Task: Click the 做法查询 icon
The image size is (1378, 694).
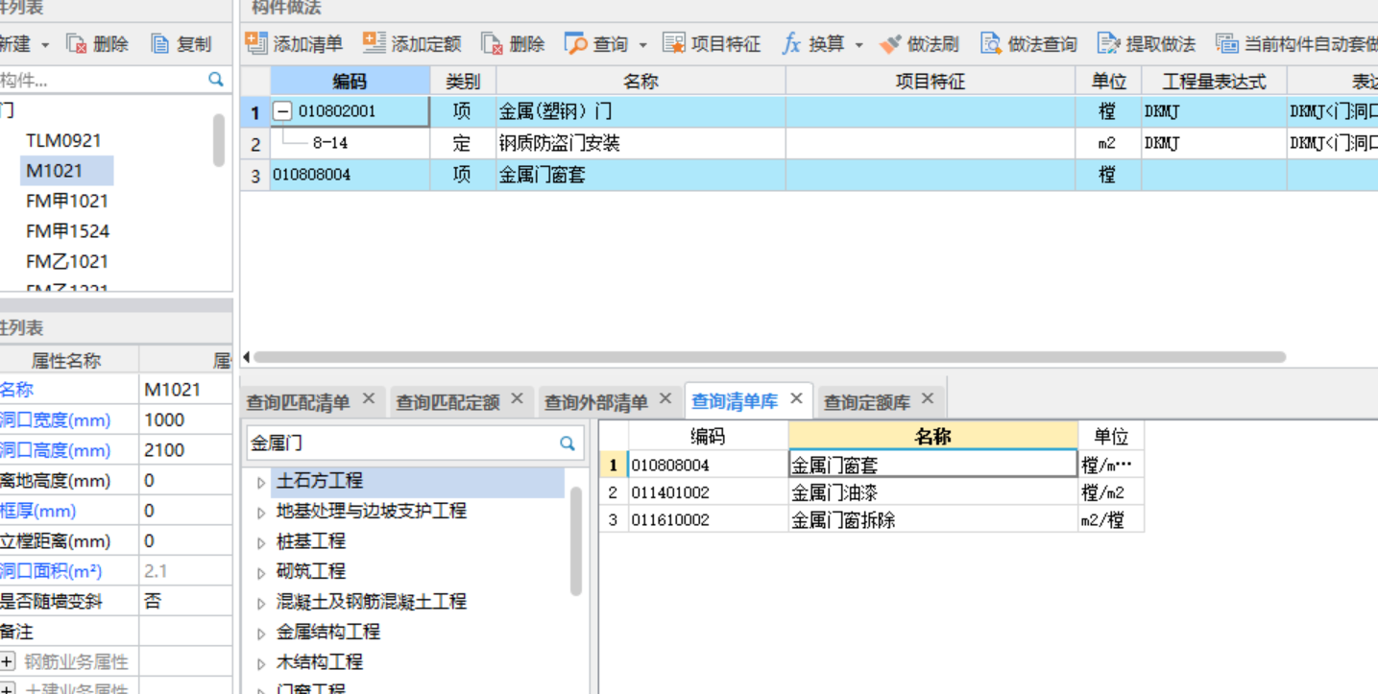Action: pos(990,44)
